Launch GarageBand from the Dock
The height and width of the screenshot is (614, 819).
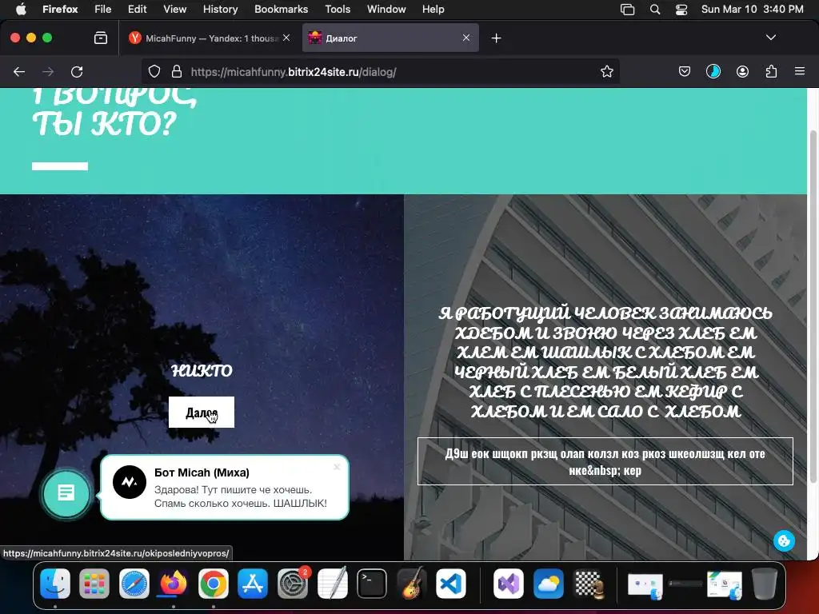coord(412,583)
